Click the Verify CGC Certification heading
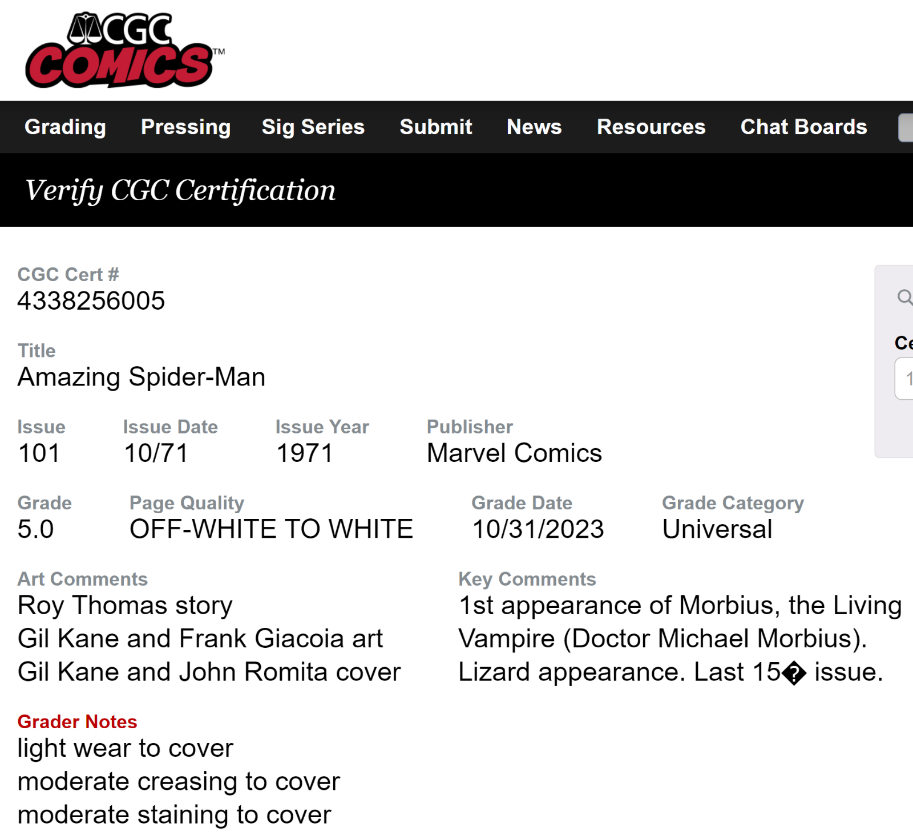The height and width of the screenshot is (840, 913). [x=180, y=190]
